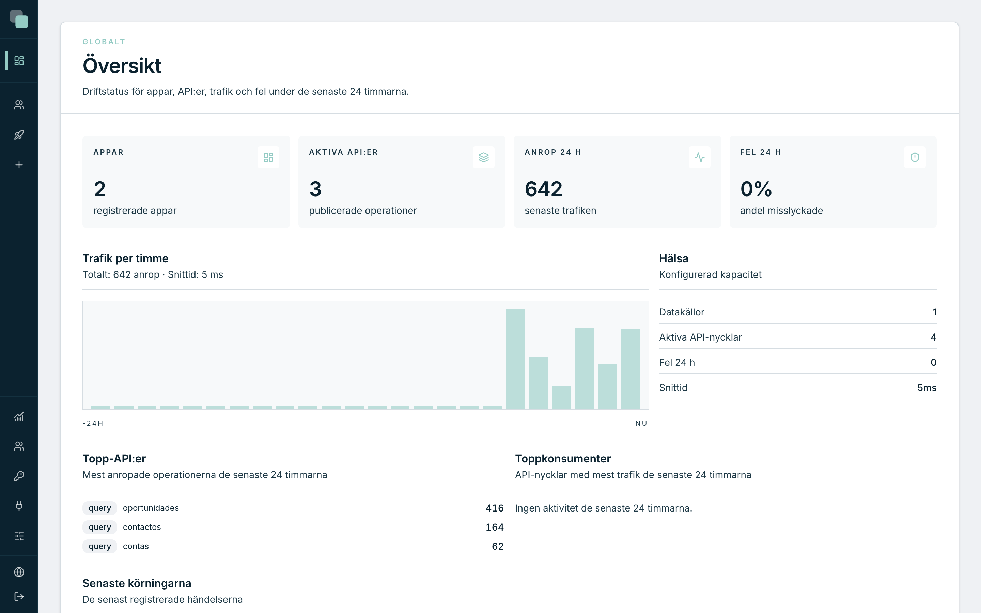Click the users icon in upper sidebar

pyautogui.click(x=19, y=105)
